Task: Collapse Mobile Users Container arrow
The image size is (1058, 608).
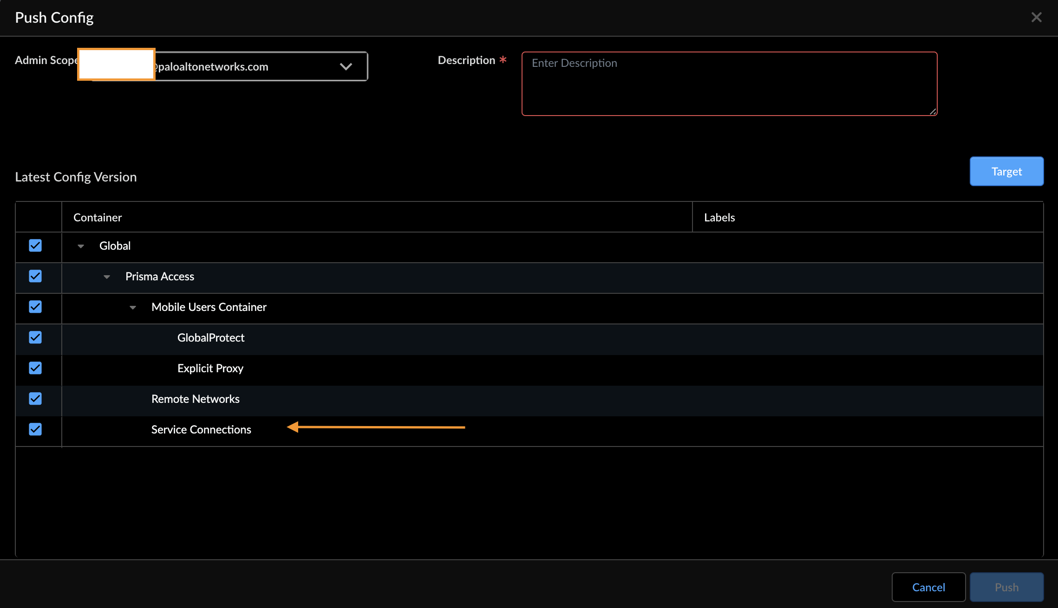Action: 133,307
